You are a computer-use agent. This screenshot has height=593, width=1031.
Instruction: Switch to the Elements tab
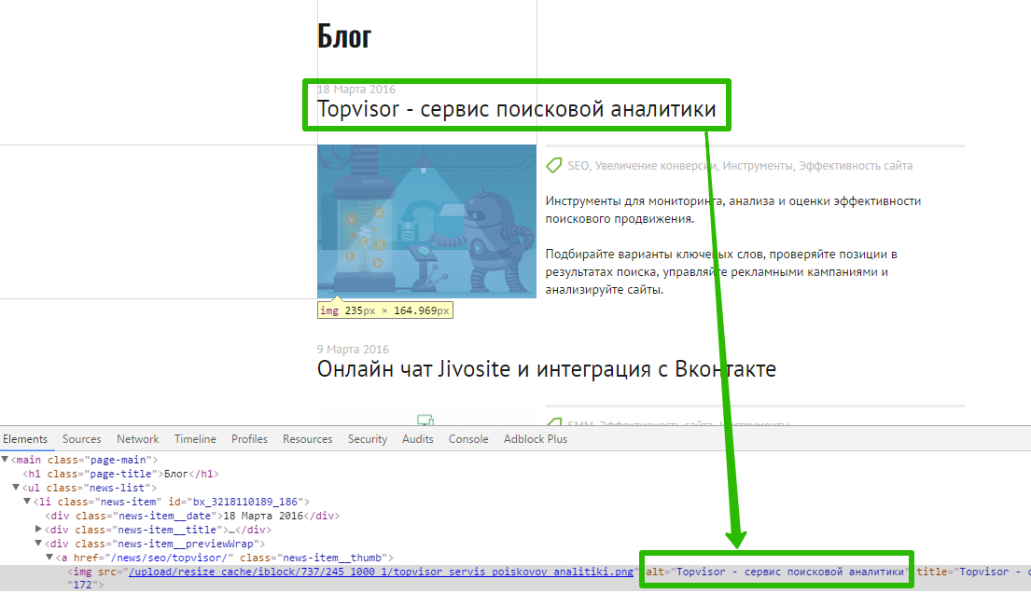pyautogui.click(x=25, y=439)
